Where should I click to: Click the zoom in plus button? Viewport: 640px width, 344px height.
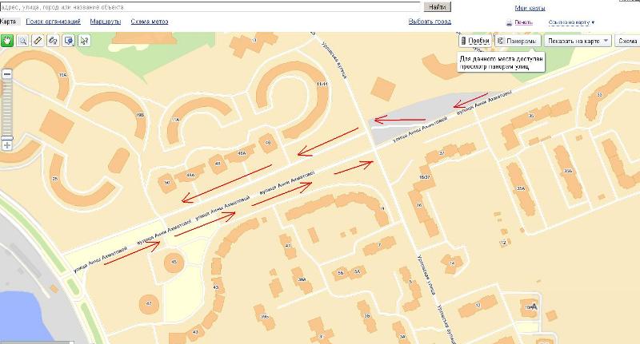[7, 145]
